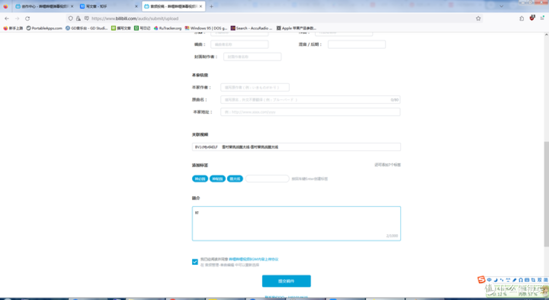Open the list-all-tabs dropdown arrow
549x300 pixels.
pos(501,6)
